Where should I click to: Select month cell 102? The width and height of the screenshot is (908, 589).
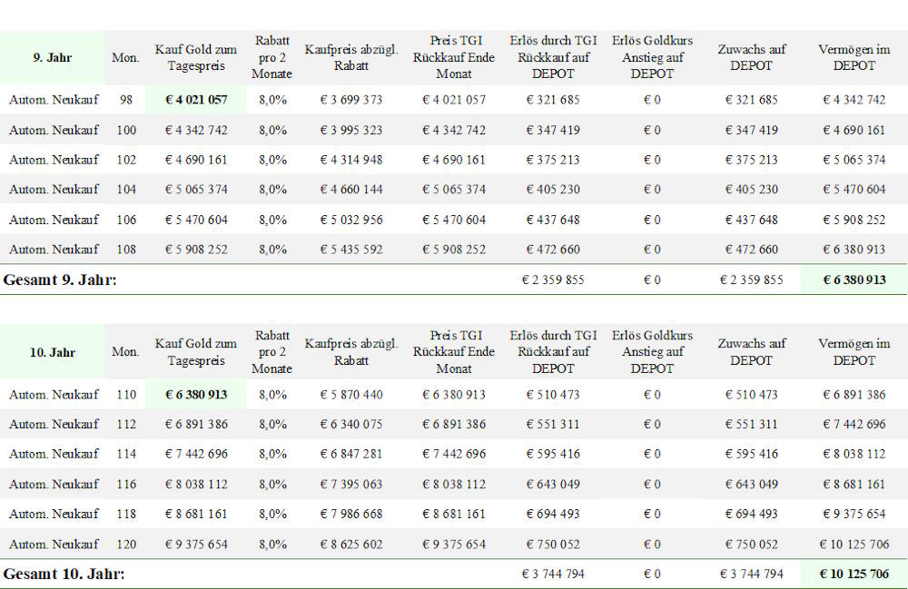point(125,160)
